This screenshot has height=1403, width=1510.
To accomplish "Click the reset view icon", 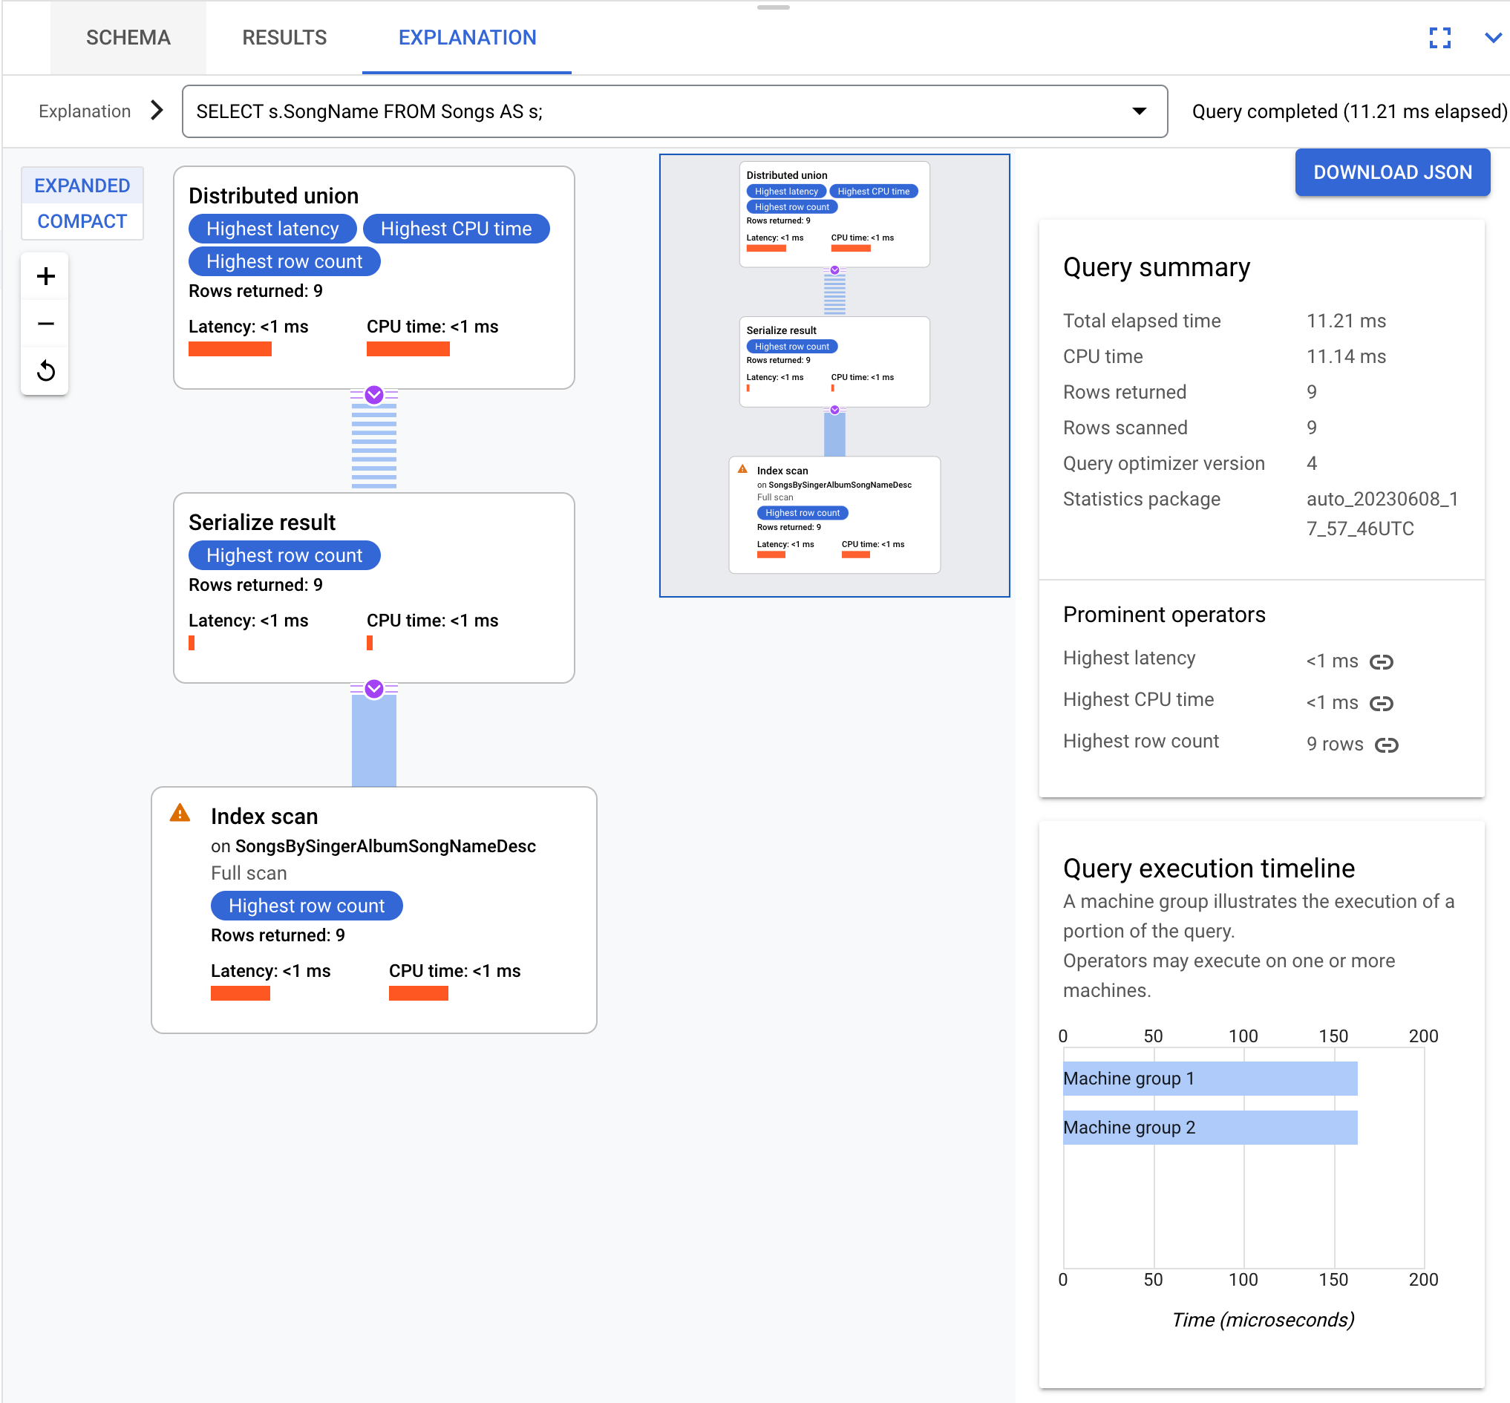I will [46, 369].
